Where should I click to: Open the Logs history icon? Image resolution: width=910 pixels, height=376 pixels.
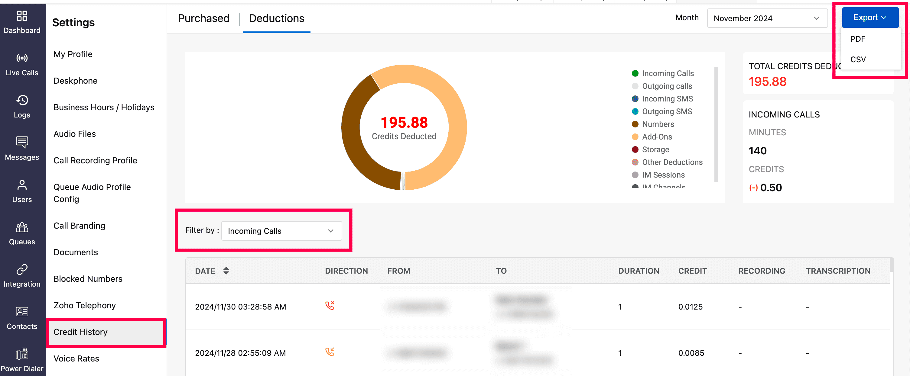[x=22, y=100]
